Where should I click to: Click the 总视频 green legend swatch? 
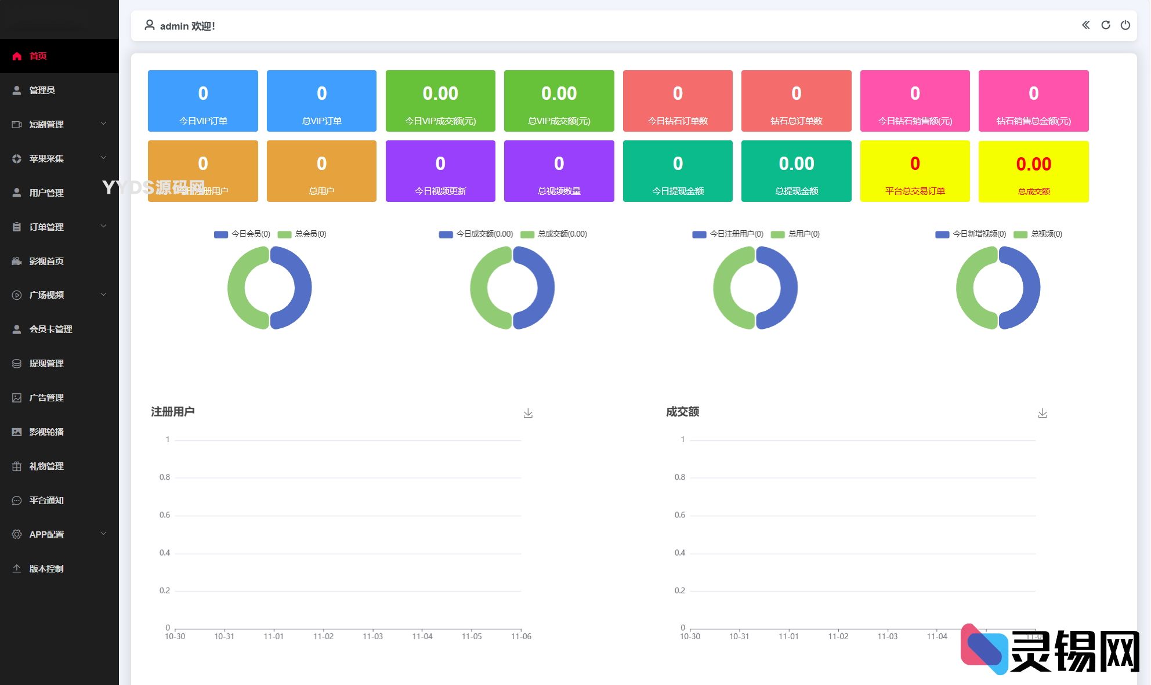click(x=1020, y=234)
